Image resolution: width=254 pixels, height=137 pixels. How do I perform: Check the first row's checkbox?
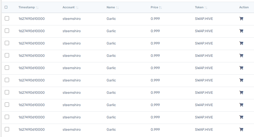(x=7, y=18)
